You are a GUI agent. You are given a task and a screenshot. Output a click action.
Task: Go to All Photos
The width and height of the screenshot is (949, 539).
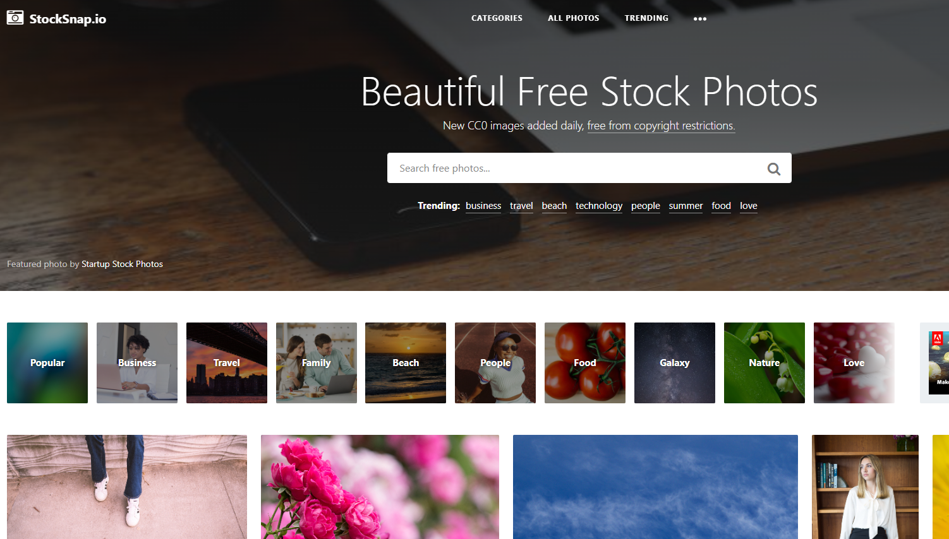click(573, 18)
